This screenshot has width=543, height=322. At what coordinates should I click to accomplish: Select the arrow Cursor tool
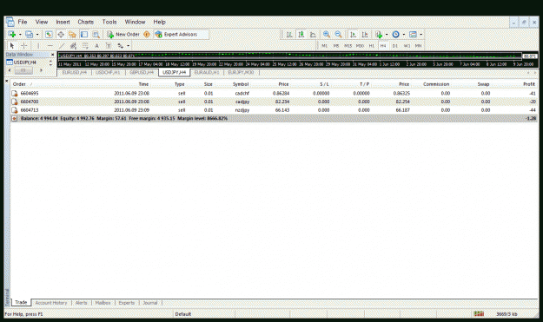pos(12,46)
